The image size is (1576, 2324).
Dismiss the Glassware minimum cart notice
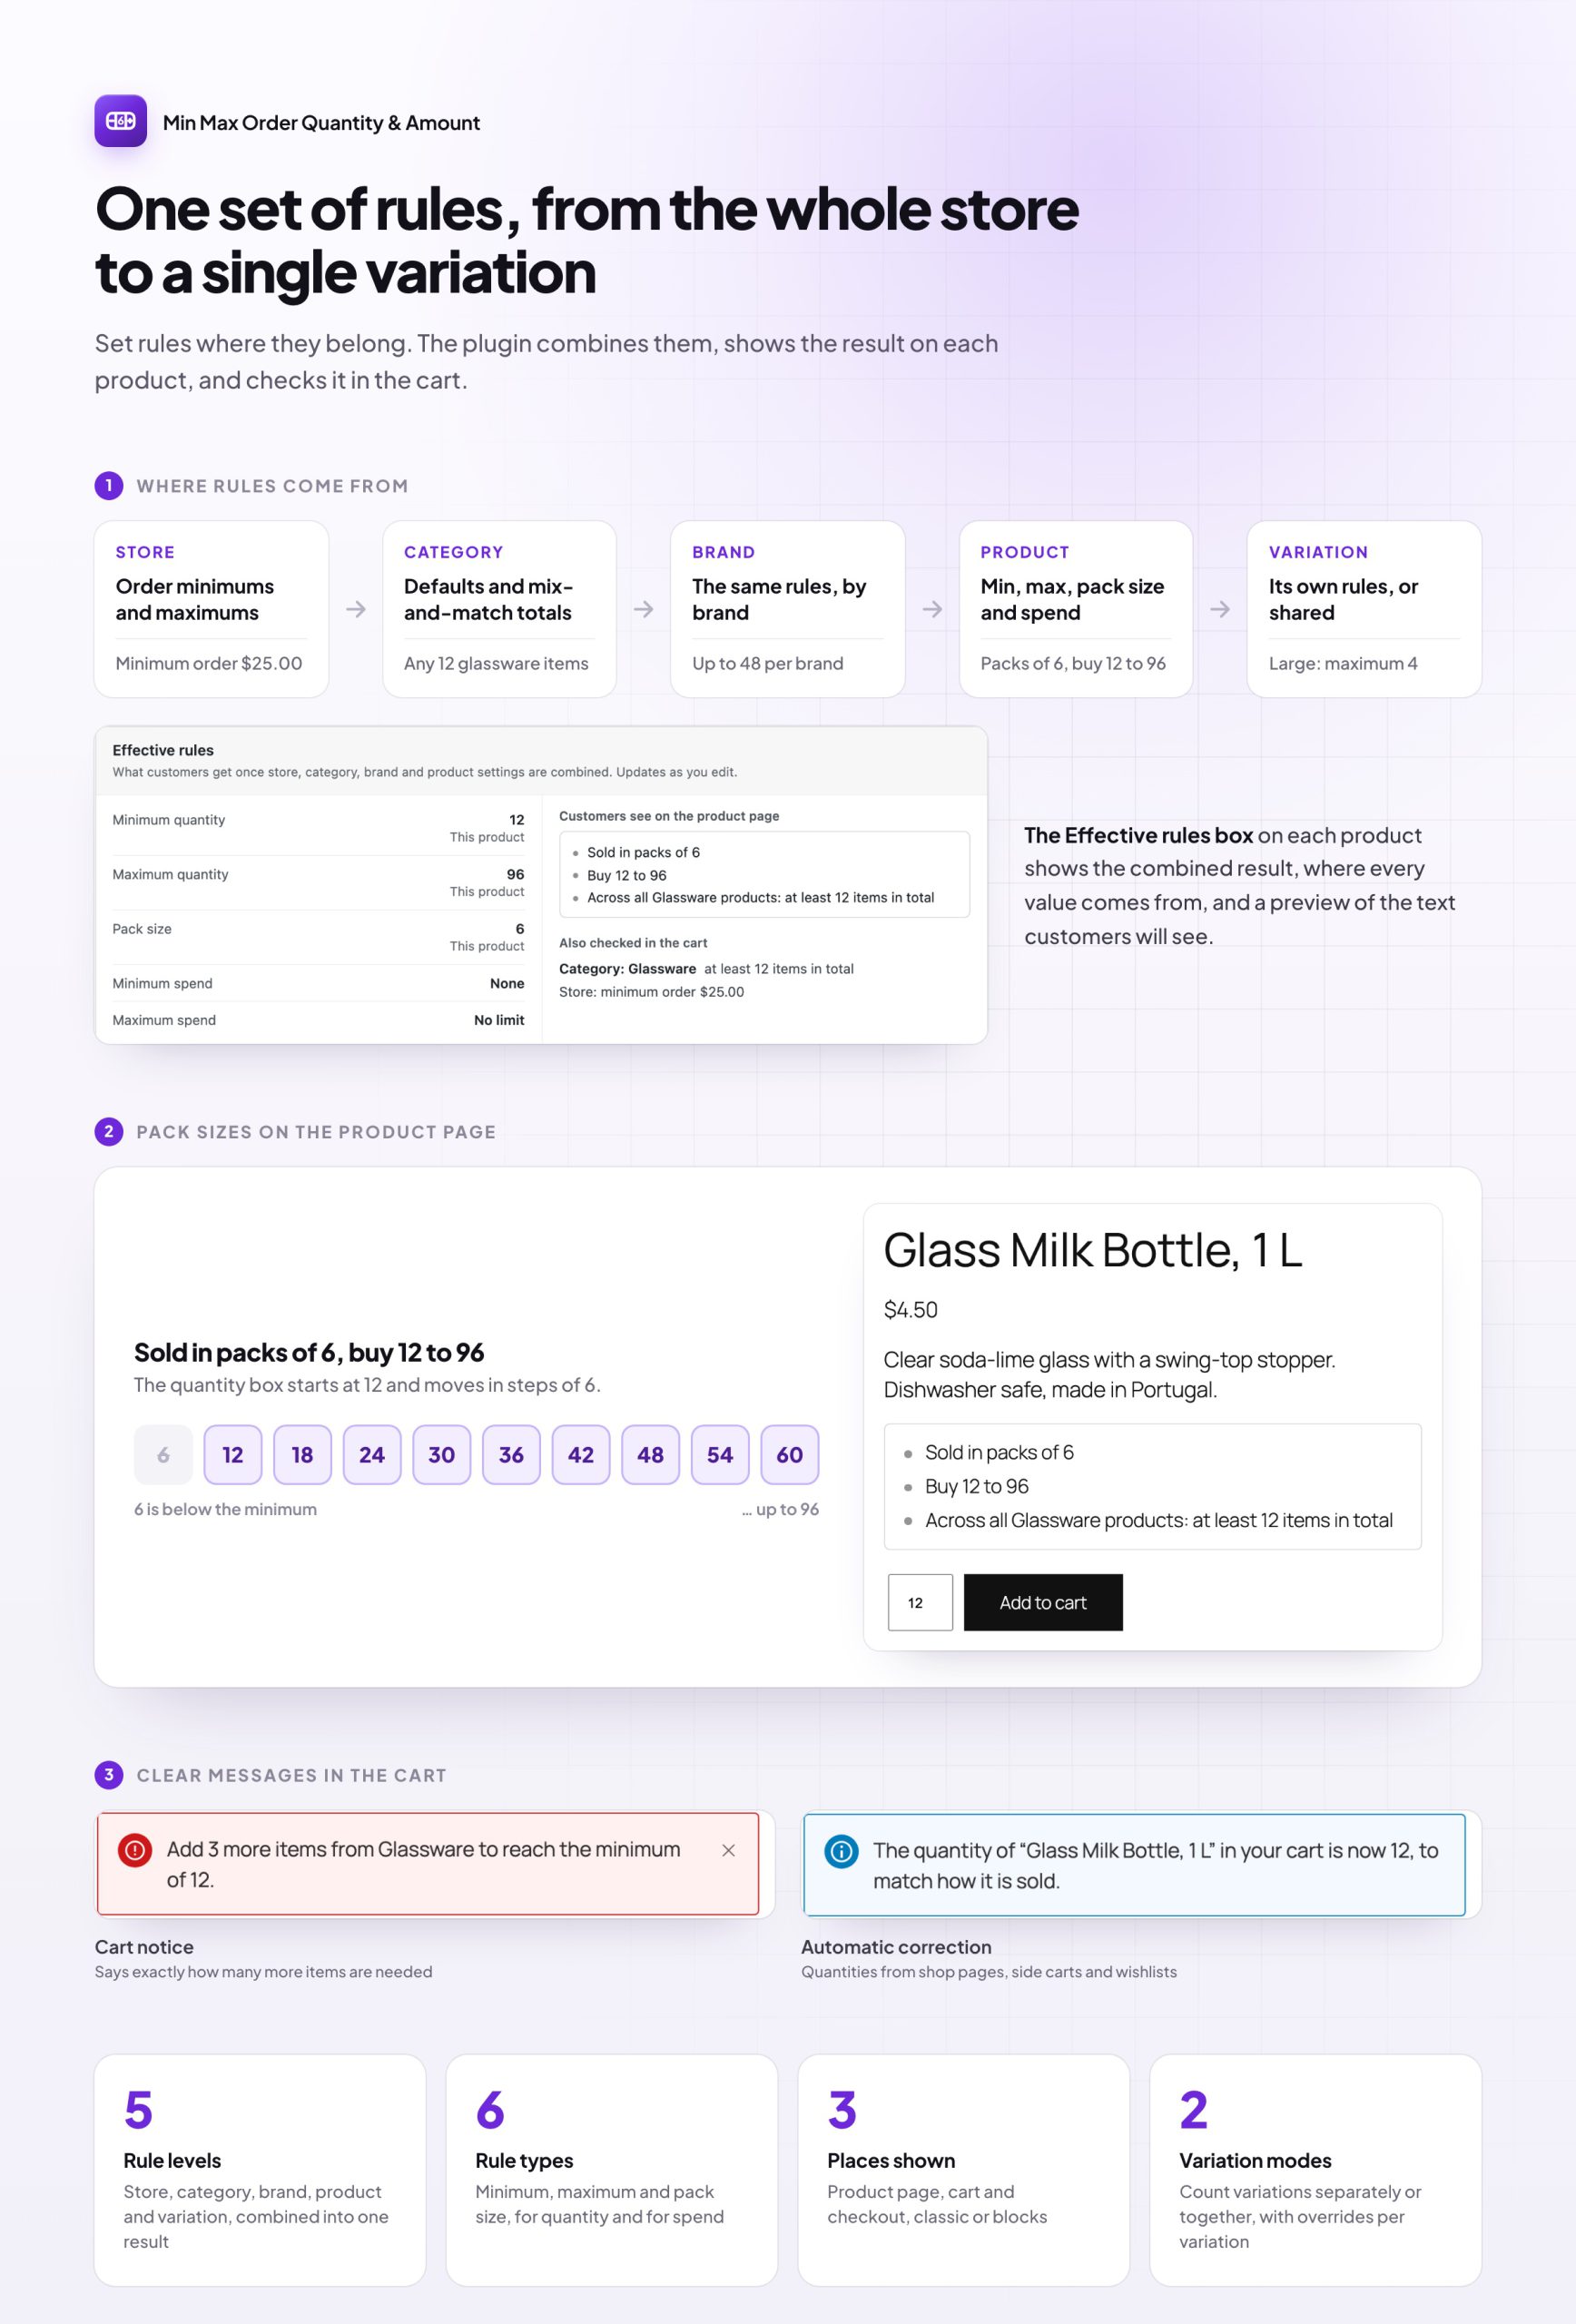click(728, 1850)
